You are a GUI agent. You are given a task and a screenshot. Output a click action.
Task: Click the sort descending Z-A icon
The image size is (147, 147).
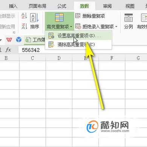coord(24,26)
